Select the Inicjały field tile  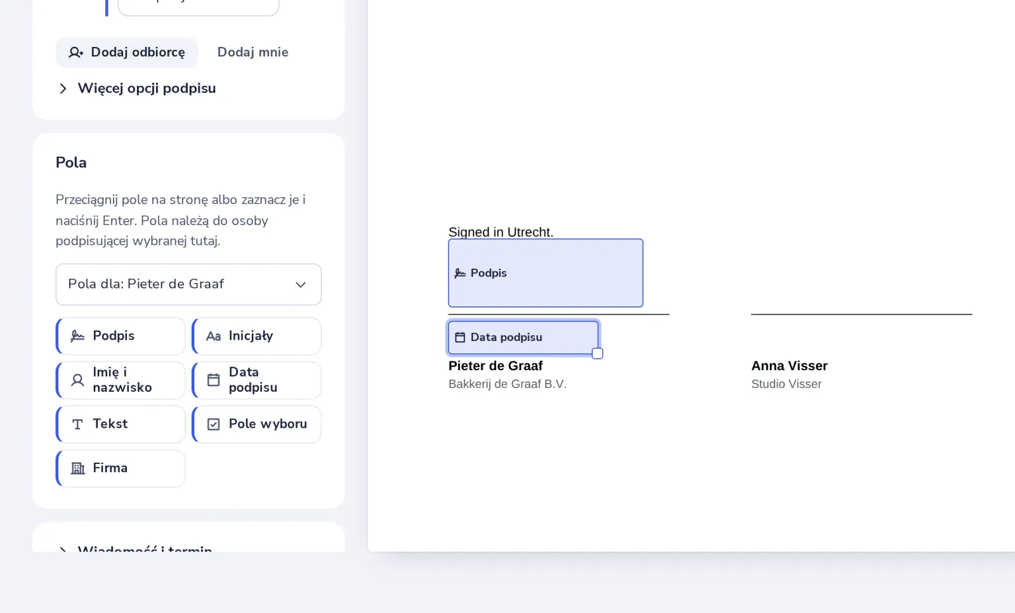(256, 336)
